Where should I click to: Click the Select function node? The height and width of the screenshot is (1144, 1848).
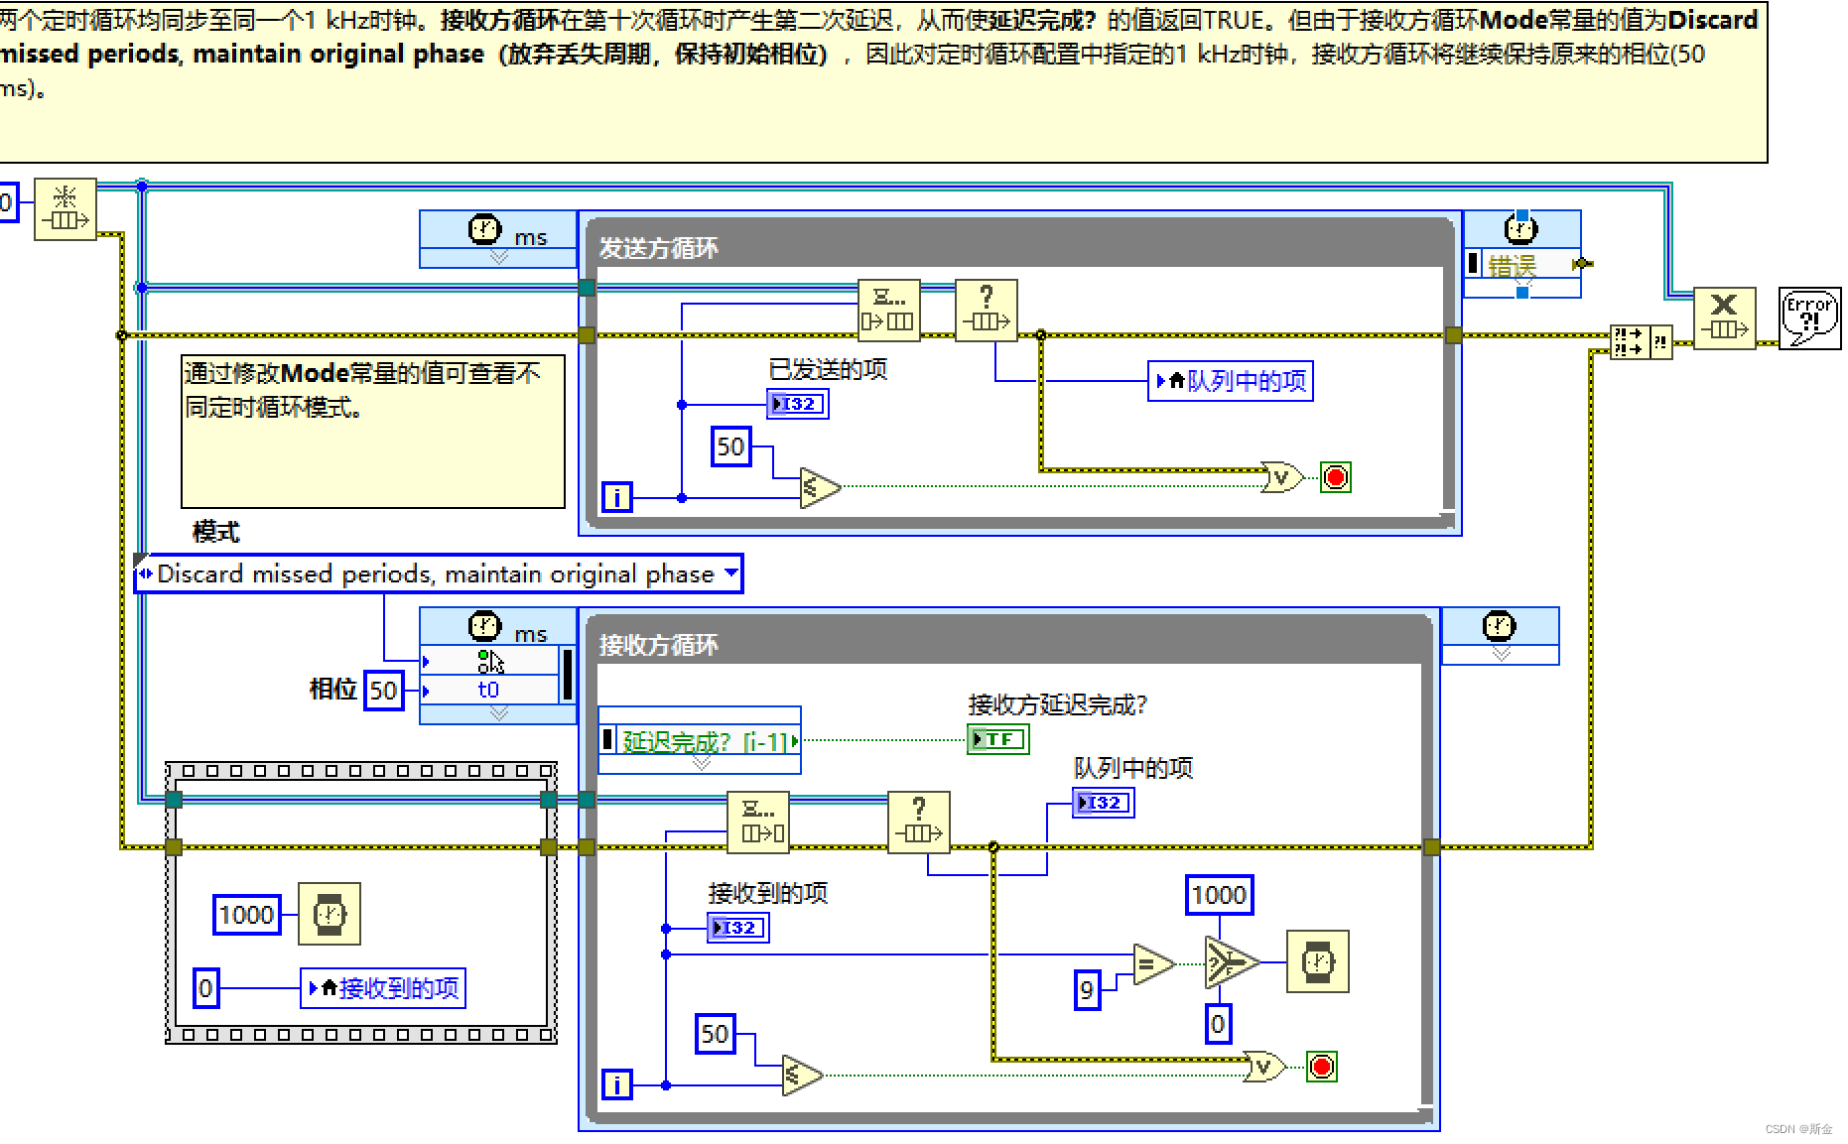pyautogui.click(x=1232, y=962)
